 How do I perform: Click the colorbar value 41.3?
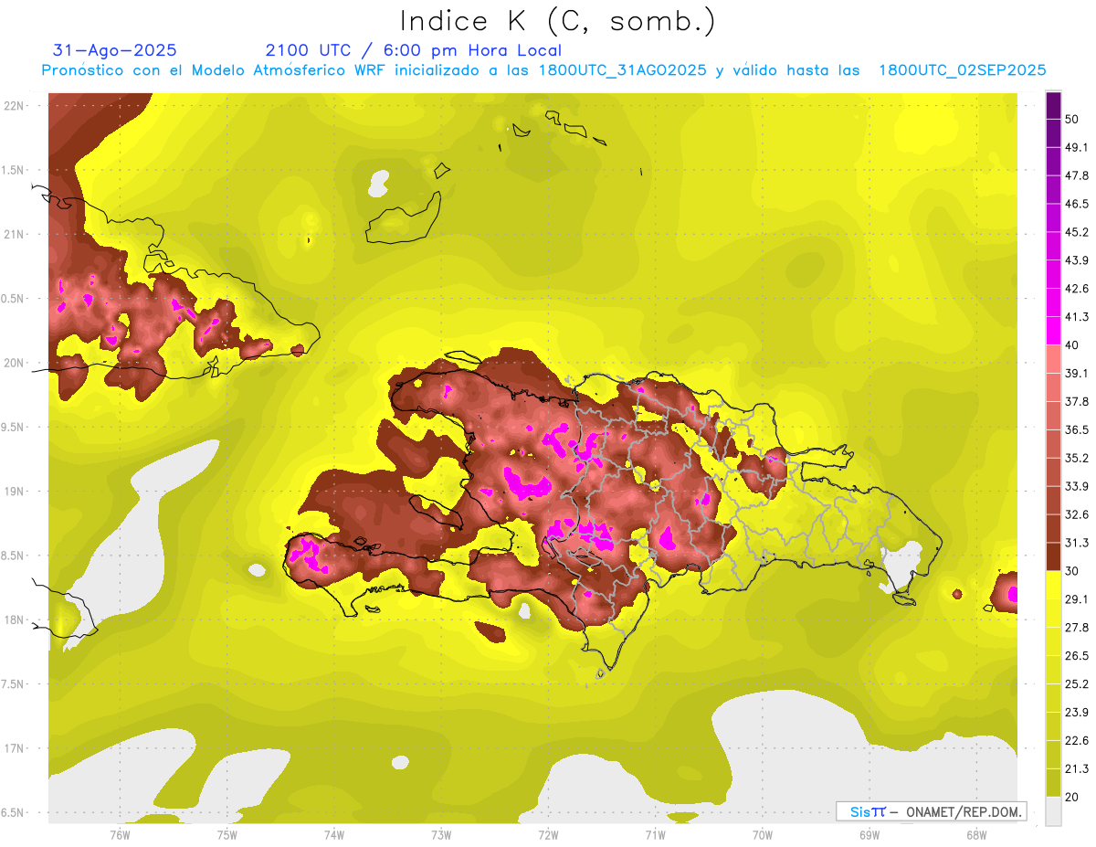pyautogui.click(x=1076, y=317)
